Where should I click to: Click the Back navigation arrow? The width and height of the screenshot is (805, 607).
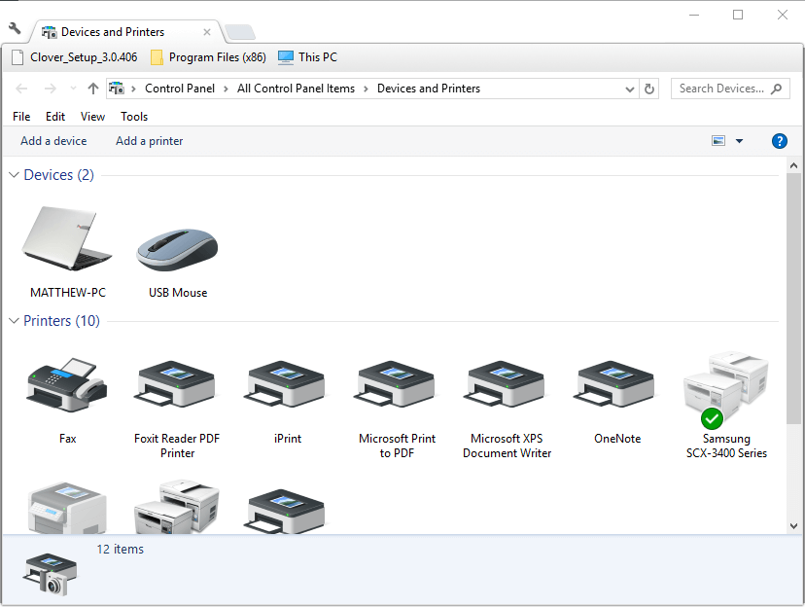tap(21, 89)
